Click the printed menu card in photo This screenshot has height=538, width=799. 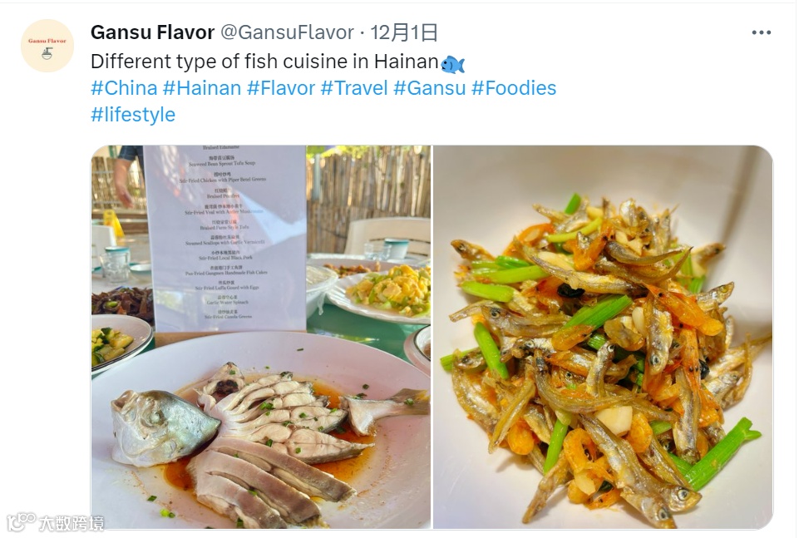point(226,239)
